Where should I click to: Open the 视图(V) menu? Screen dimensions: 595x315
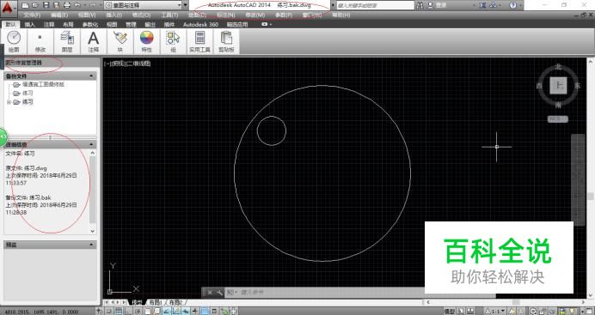point(87,15)
